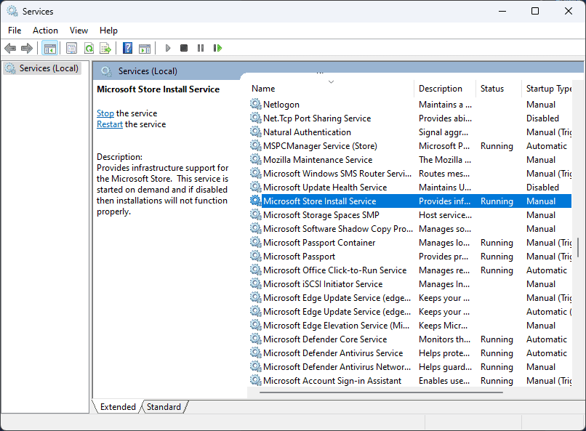586x431 pixels.
Task: Click Services app icon in title bar
Action: (x=12, y=11)
